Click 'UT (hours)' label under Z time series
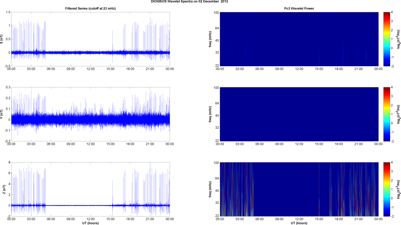This screenshot has width=401, height=225. pyautogui.click(x=90, y=223)
